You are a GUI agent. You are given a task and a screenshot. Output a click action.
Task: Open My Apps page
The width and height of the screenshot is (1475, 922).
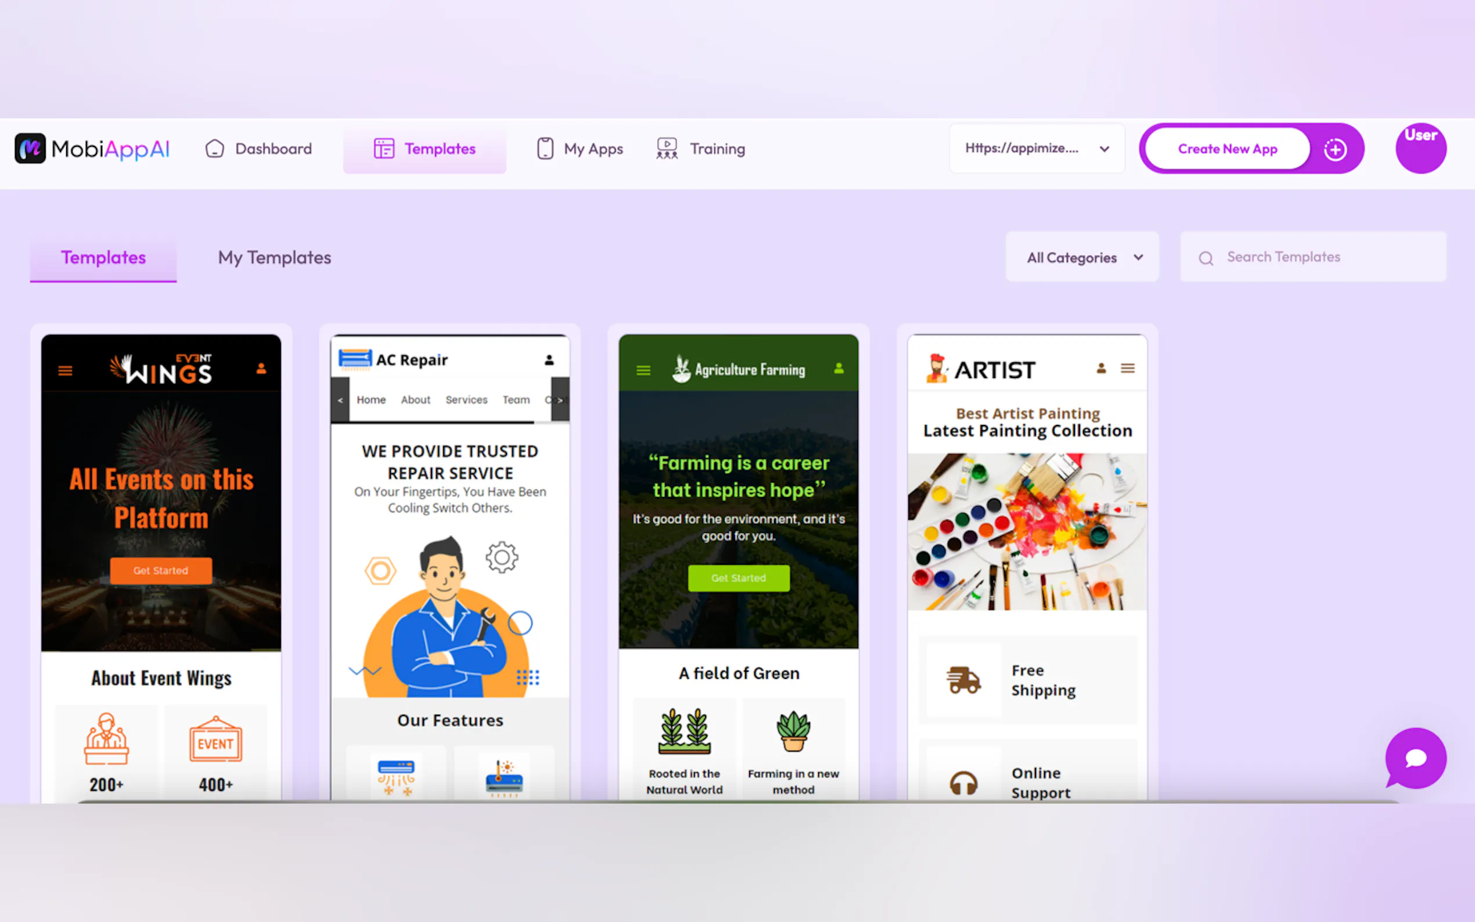(x=580, y=149)
